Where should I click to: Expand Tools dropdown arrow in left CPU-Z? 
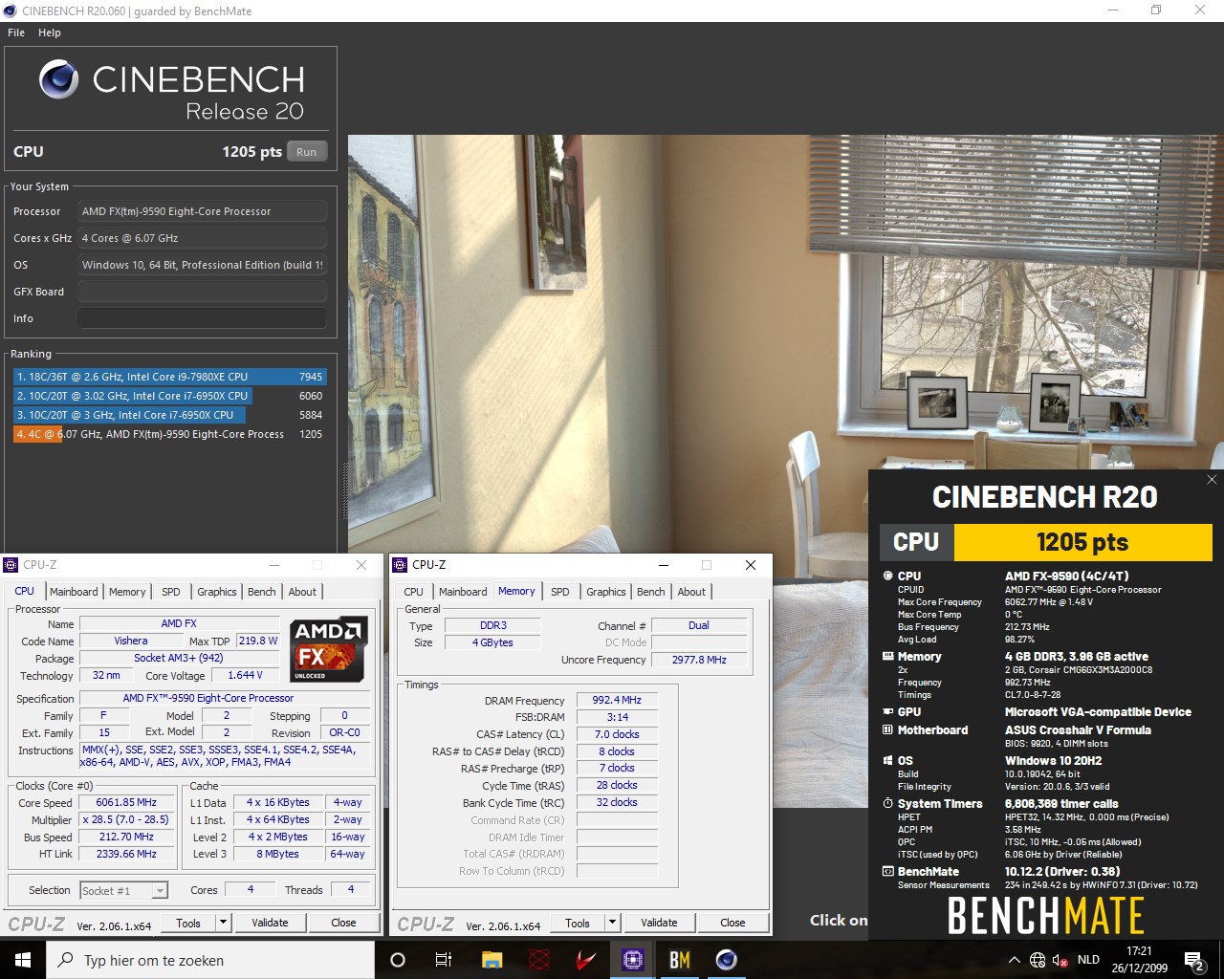click(224, 923)
